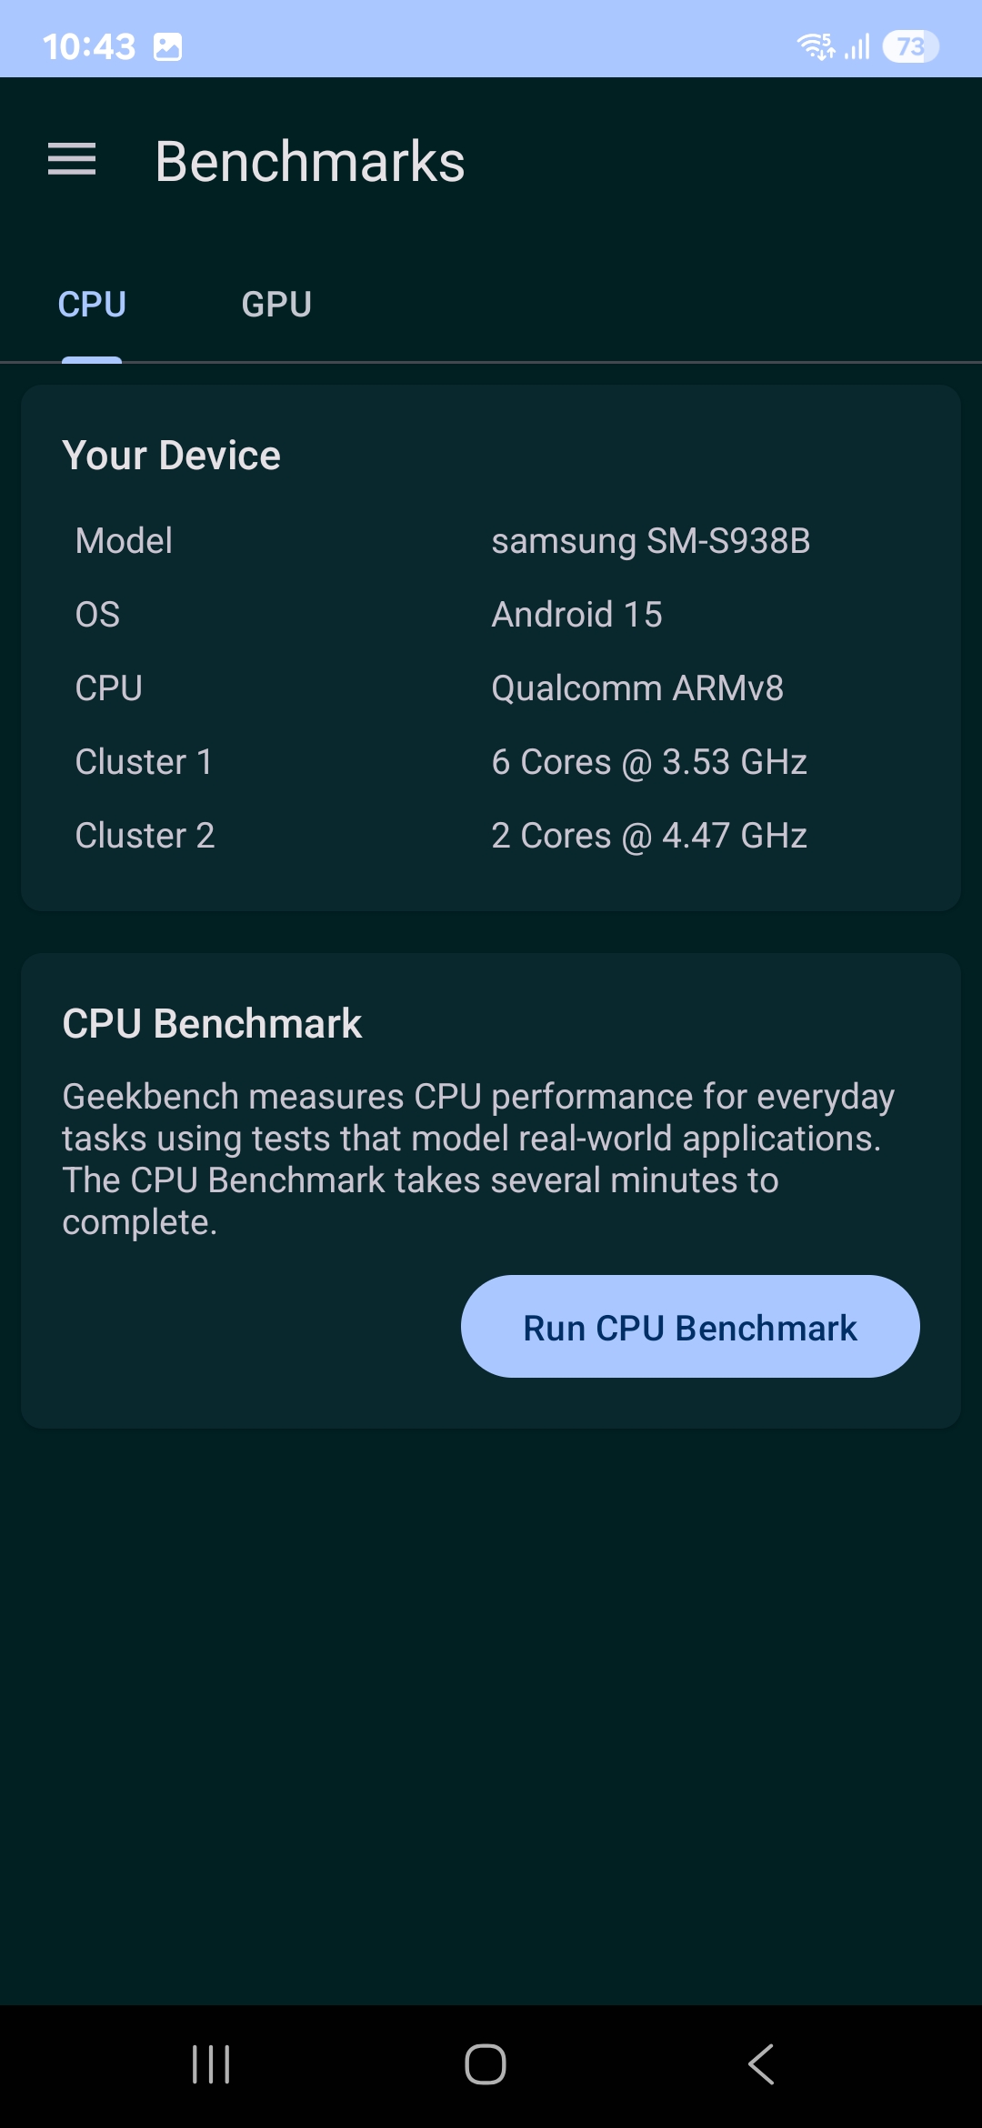This screenshot has width=982, height=2128.
Task: Tap the cellular signal strength icon
Action: pos(857,45)
